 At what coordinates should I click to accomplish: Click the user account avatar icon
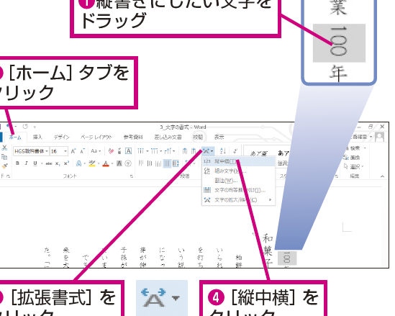click(380, 137)
